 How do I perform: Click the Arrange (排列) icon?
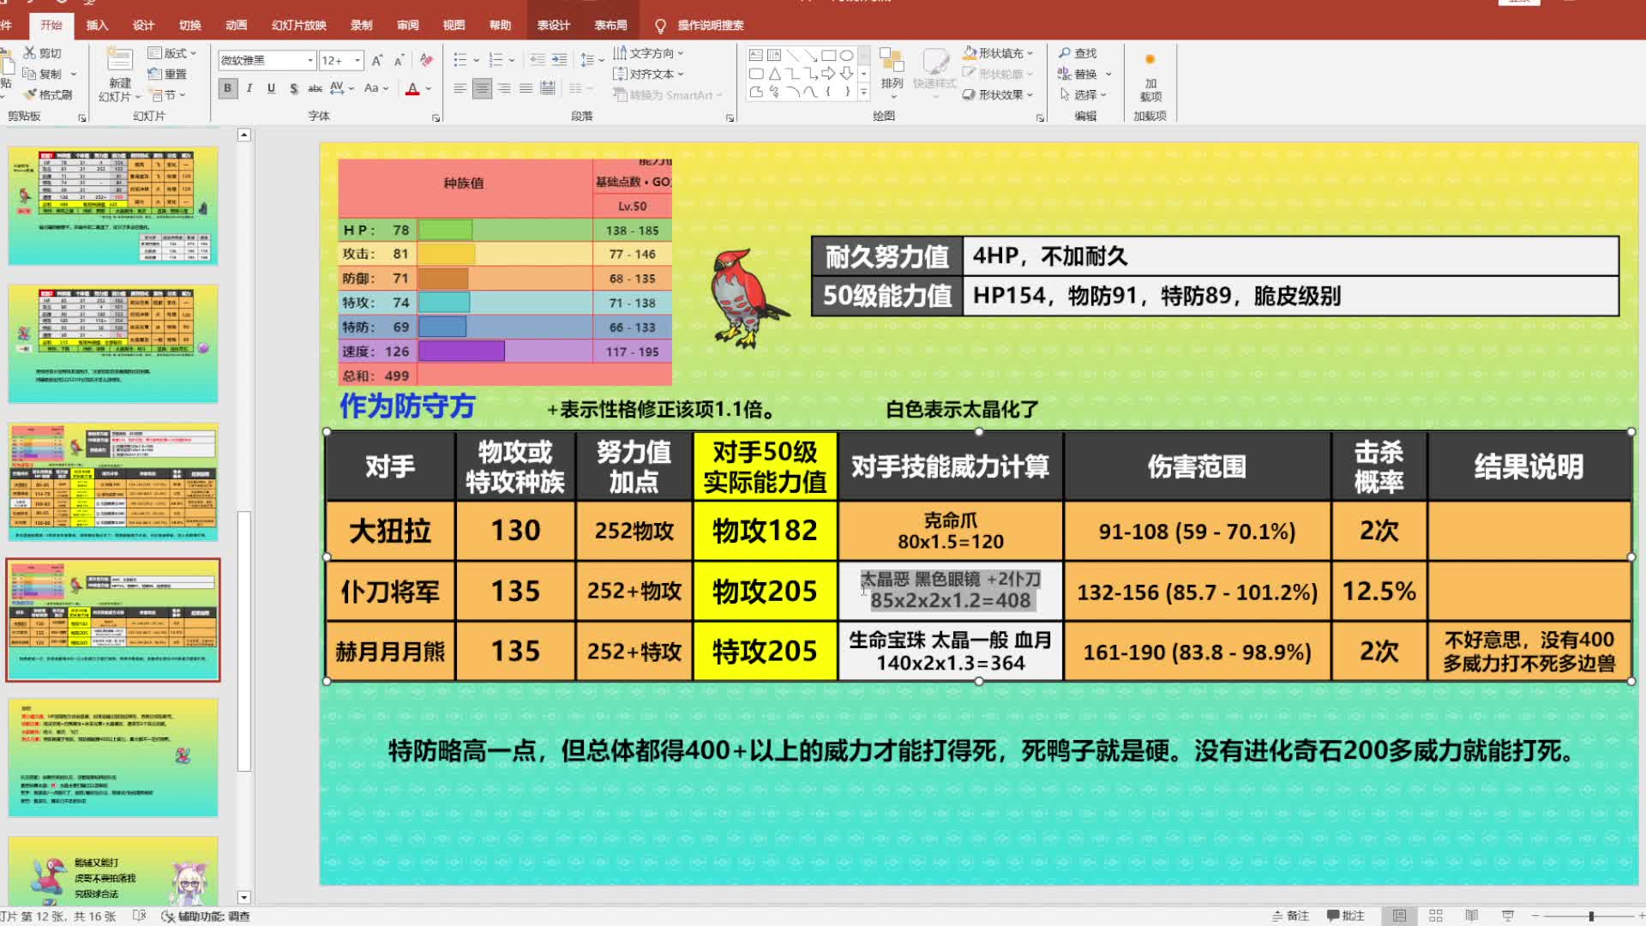(x=892, y=62)
